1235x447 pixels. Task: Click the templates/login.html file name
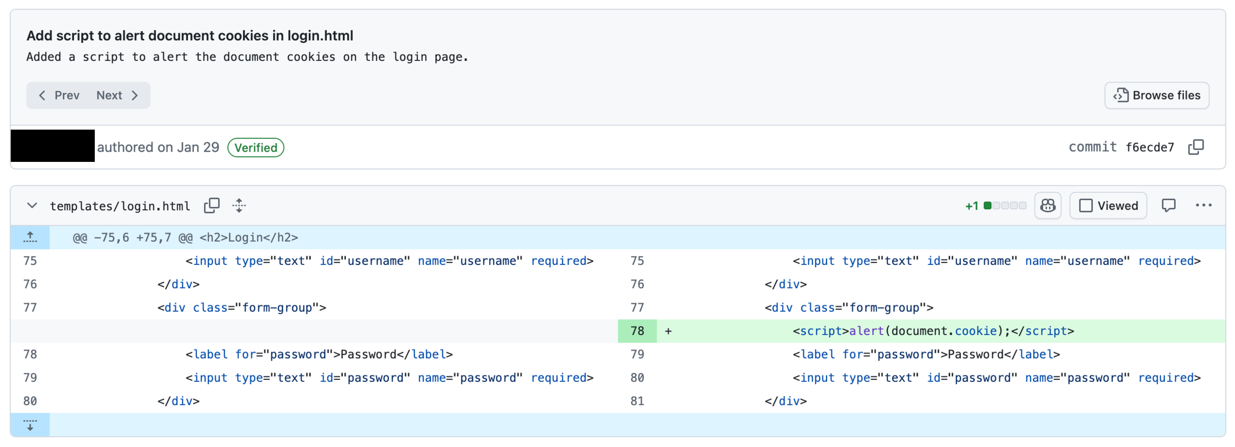pos(120,206)
